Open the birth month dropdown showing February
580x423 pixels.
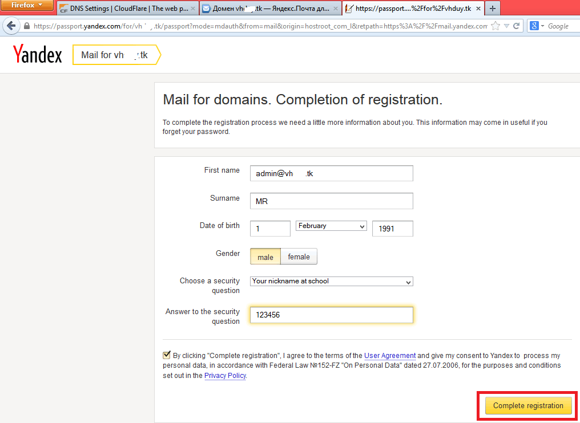[x=331, y=226]
